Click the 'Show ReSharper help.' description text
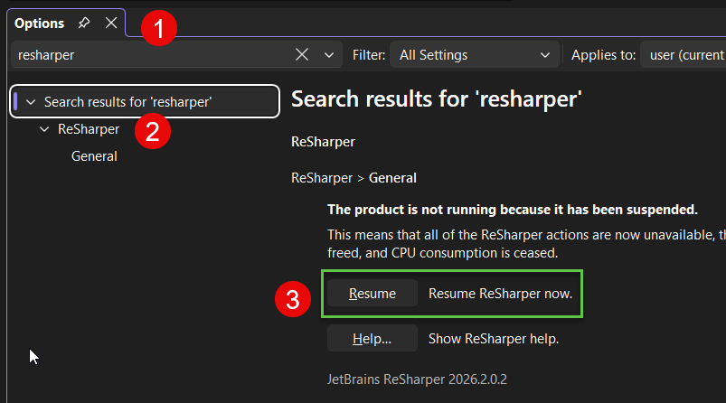This screenshot has height=403, width=726. [494, 339]
